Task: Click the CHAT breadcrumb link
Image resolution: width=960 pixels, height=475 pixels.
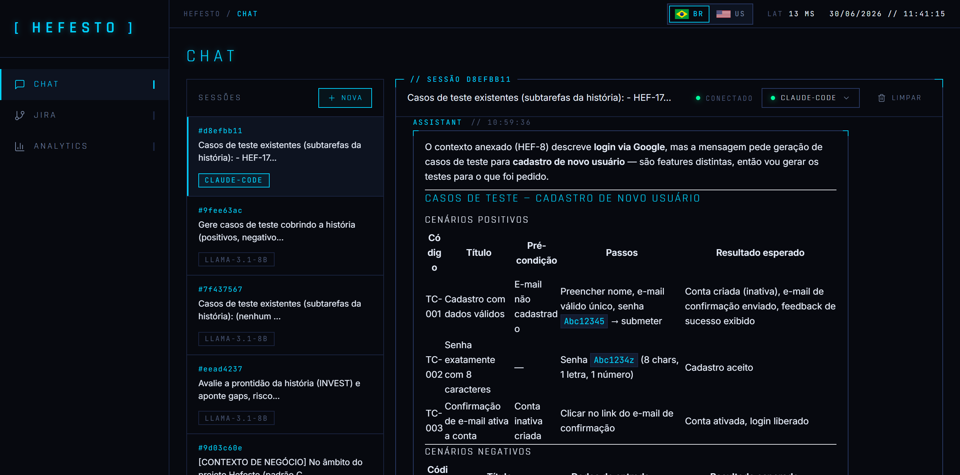Action: [247, 14]
